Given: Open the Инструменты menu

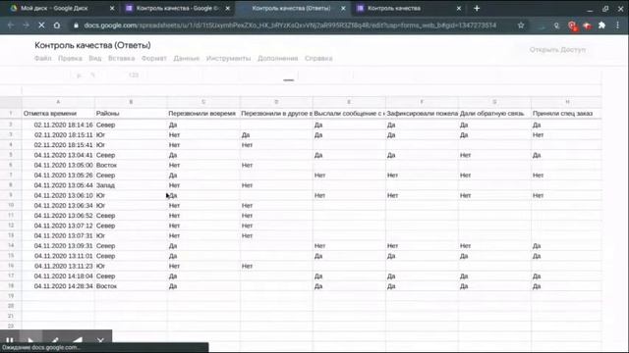Looking at the screenshot, I should click(x=228, y=59).
